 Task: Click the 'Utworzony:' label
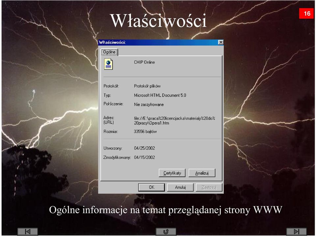pos(113,148)
